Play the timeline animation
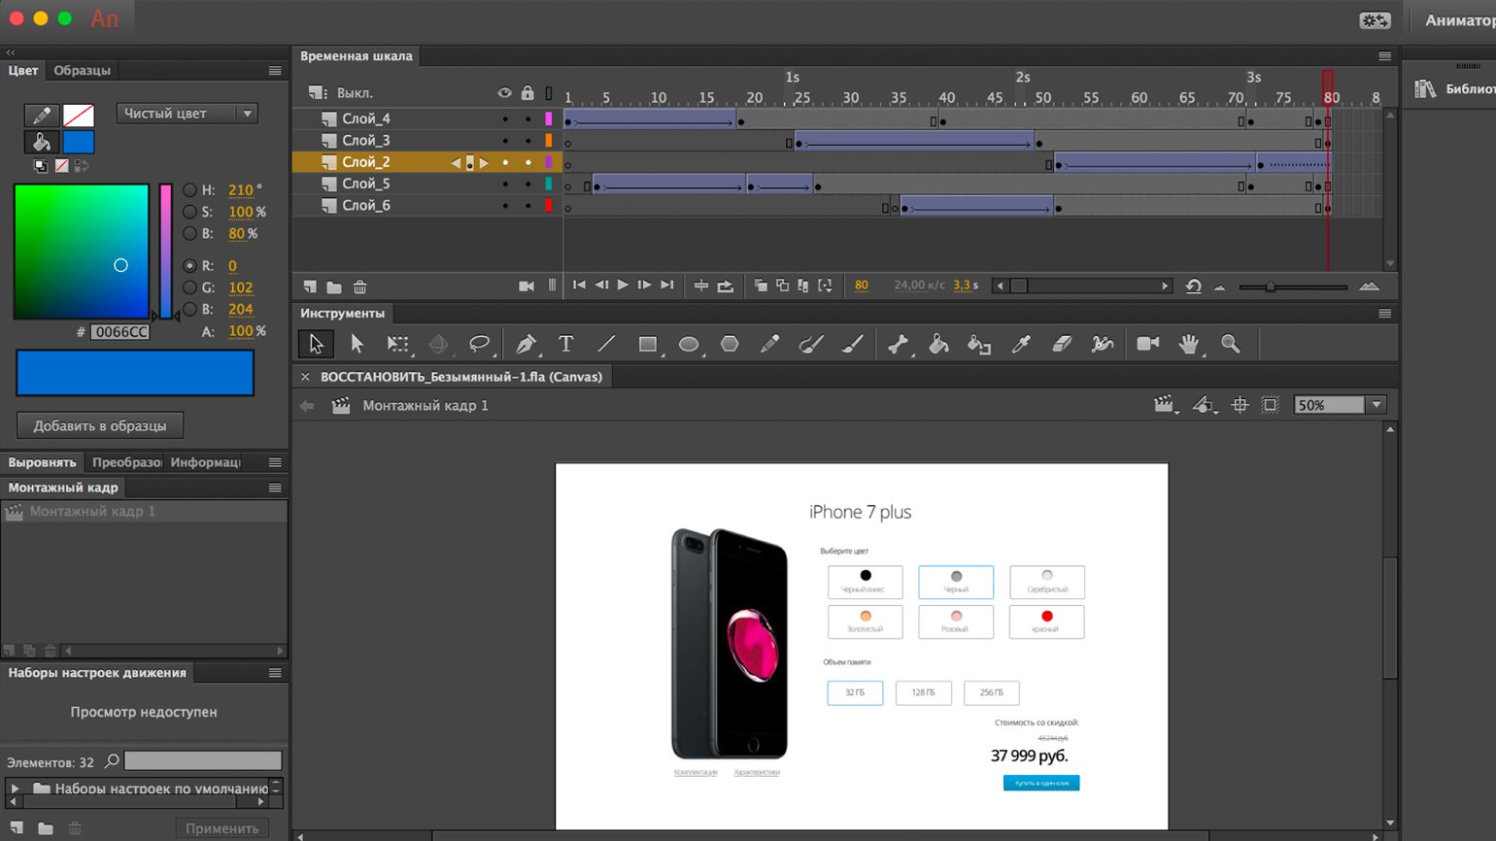The height and width of the screenshot is (841, 1496). 623,286
